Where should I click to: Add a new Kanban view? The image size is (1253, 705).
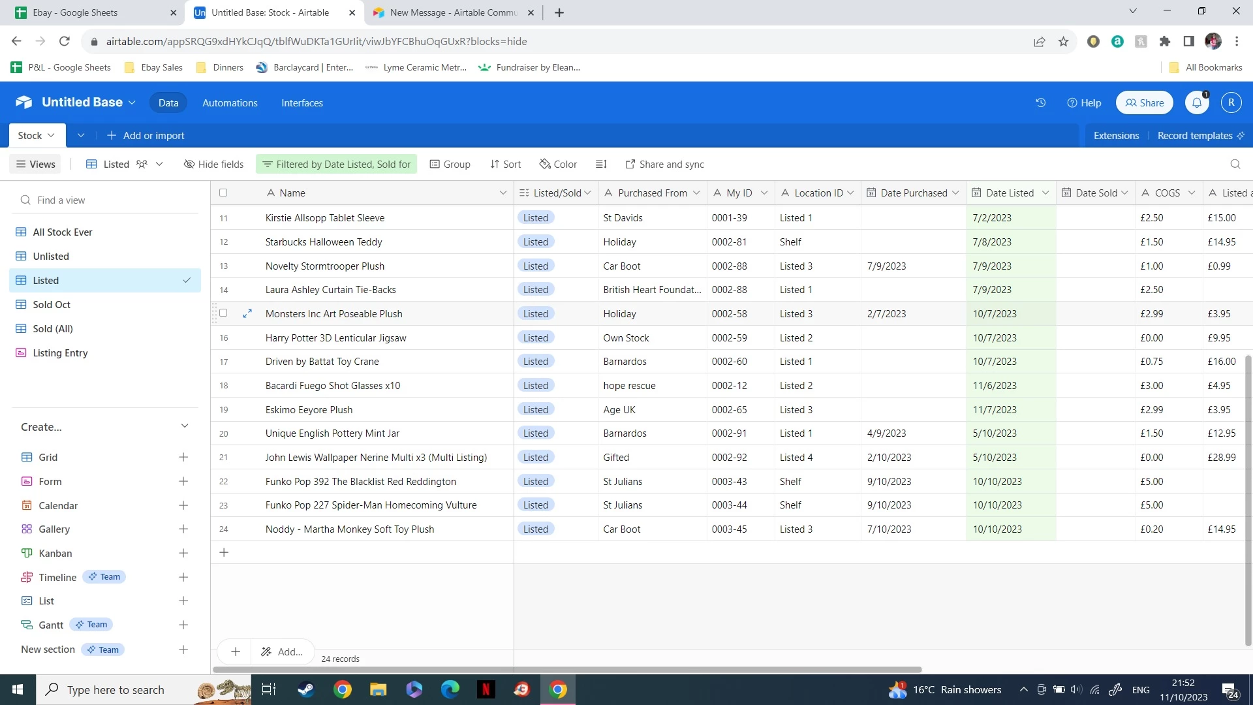(x=183, y=553)
